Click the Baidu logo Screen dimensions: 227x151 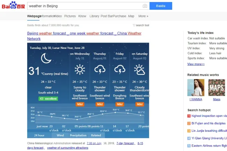[x=13, y=6]
